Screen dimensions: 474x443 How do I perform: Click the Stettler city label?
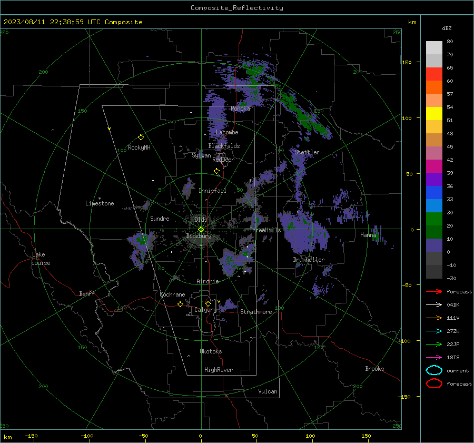[x=307, y=152]
